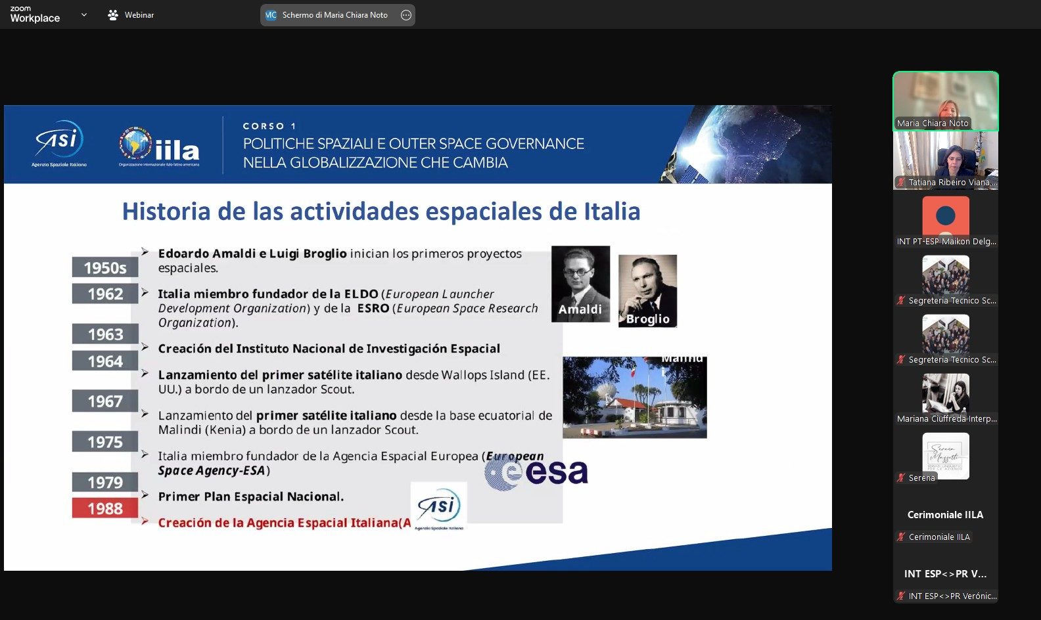This screenshot has height=620, width=1041.
Task: Select the Cerimoniale IILA participant tile title
Action: (945, 515)
